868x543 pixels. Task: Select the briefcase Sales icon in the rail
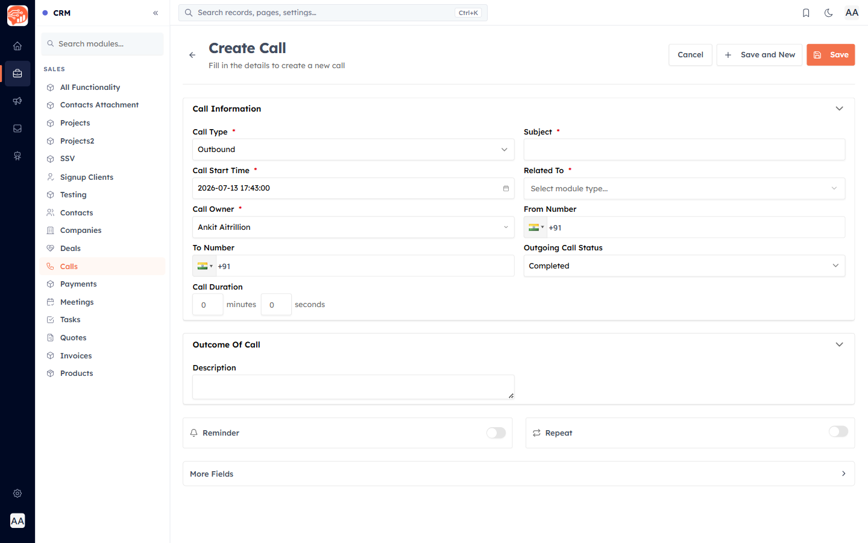(x=17, y=74)
